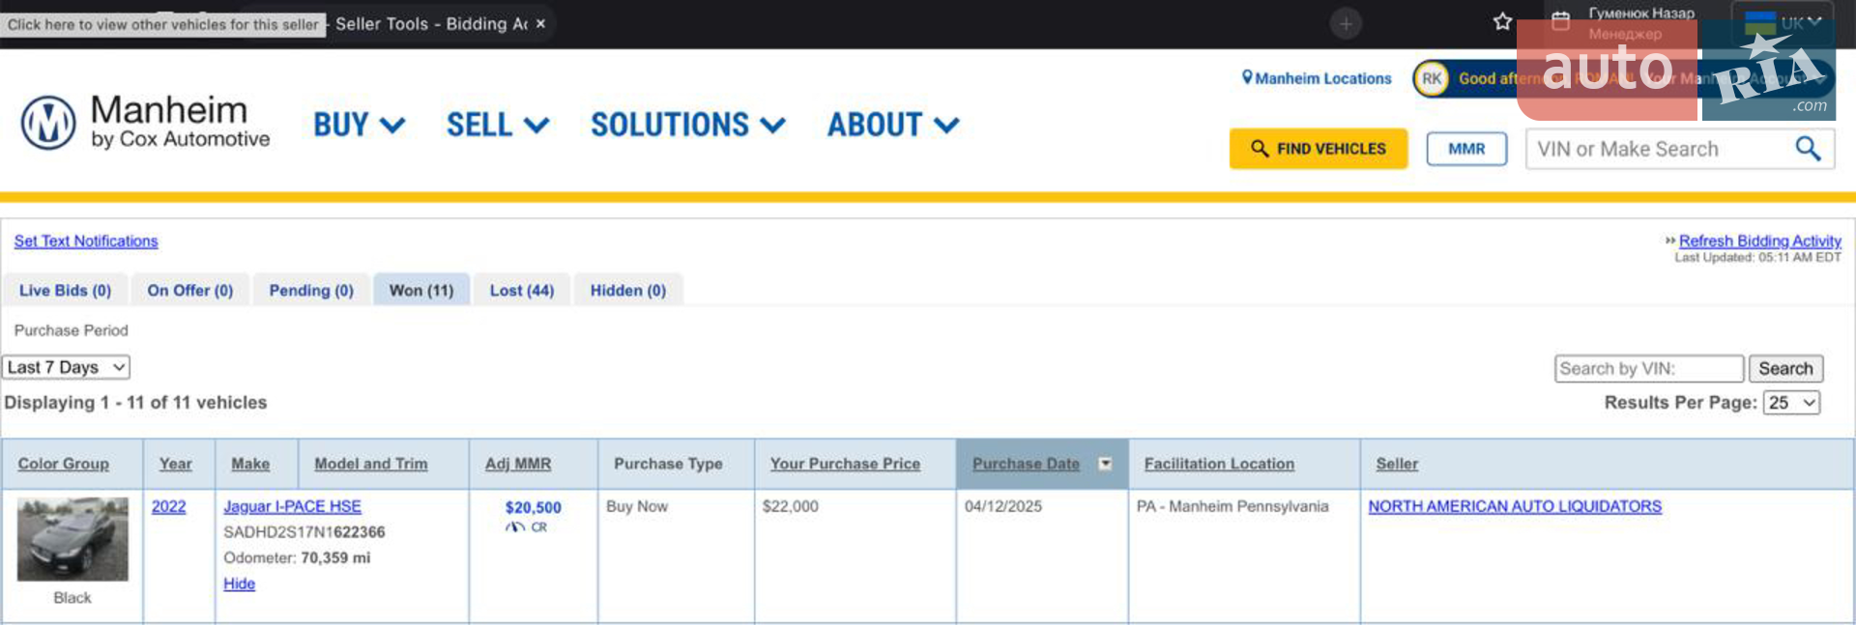The image size is (1856, 625).
Task: Click the calendar icon in top bar
Action: click(x=1560, y=21)
